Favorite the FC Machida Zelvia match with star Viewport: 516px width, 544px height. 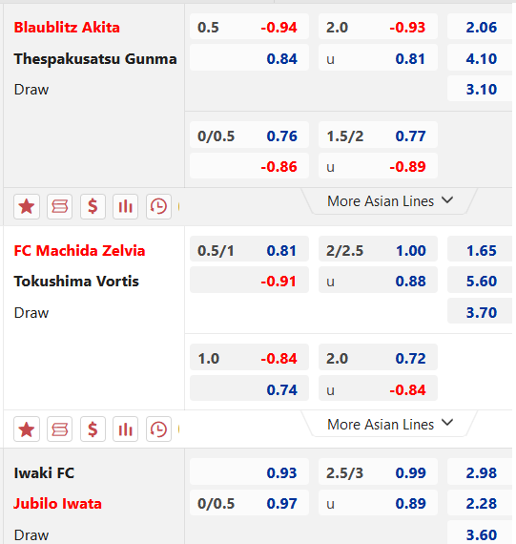click(x=27, y=429)
